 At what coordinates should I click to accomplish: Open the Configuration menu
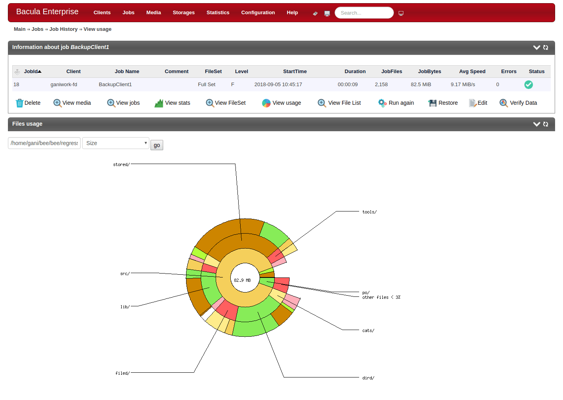(258, 13)
